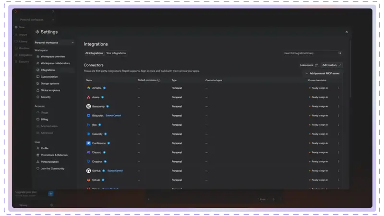Open Workspace overview settings

54,57
